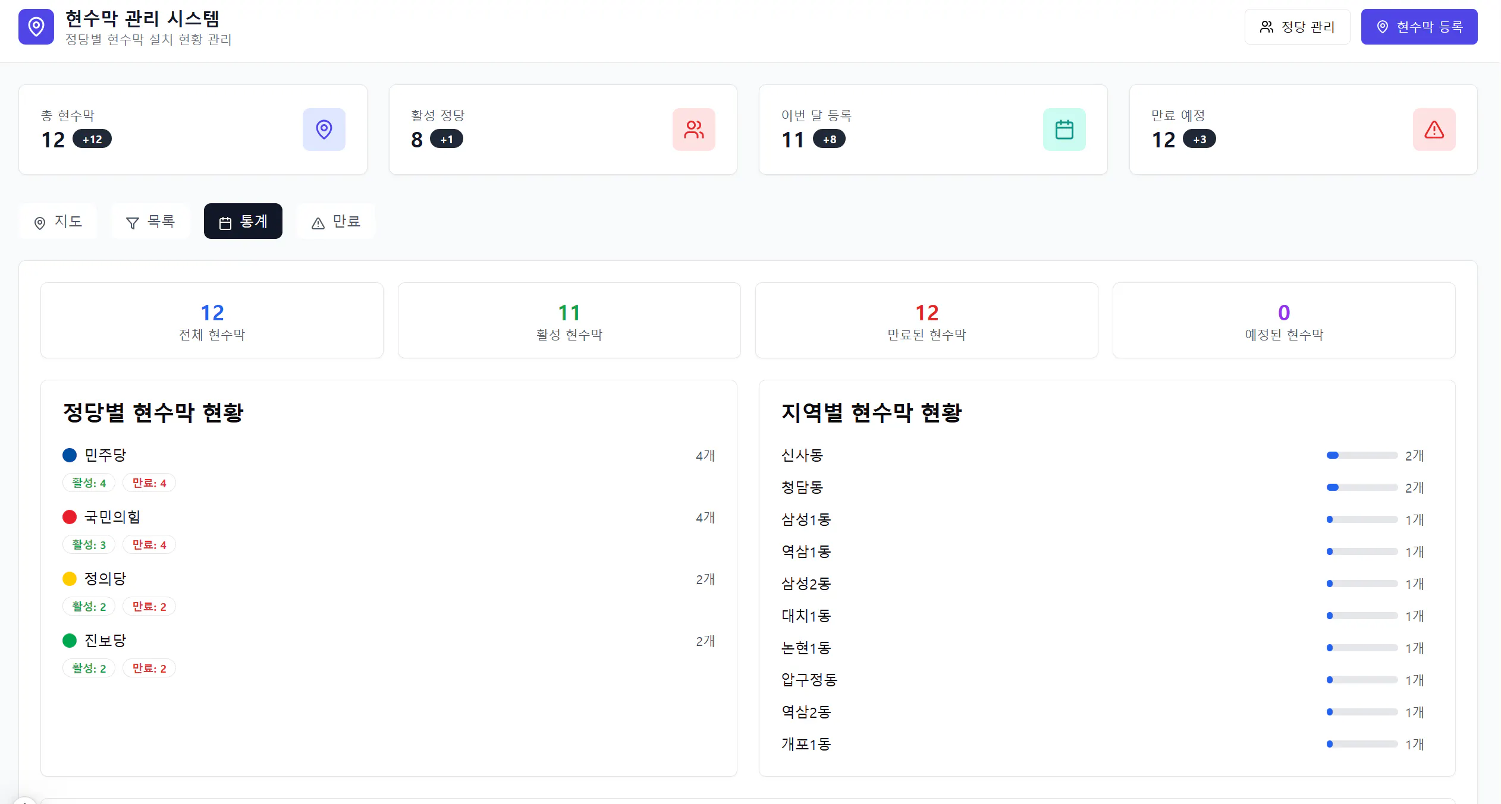Switch to the 지도 tab
The height and width of the screenshot is (804, 1501).
click(58, 221)
